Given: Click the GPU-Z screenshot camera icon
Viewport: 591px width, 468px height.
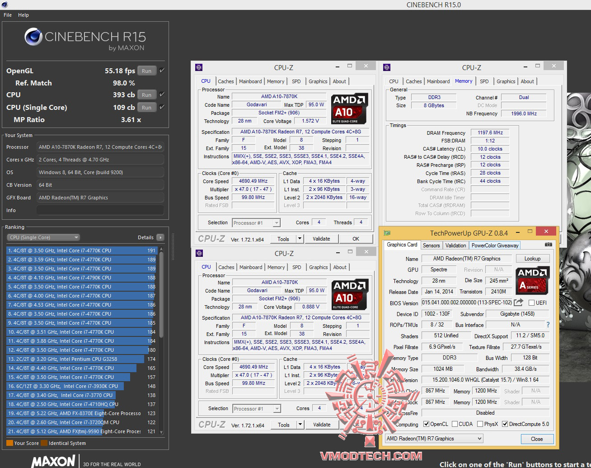Looking at the screenshot, I should (548, 245).
